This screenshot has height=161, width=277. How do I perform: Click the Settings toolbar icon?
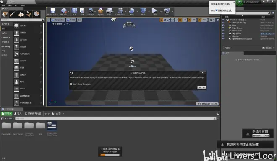pos(91,10)
